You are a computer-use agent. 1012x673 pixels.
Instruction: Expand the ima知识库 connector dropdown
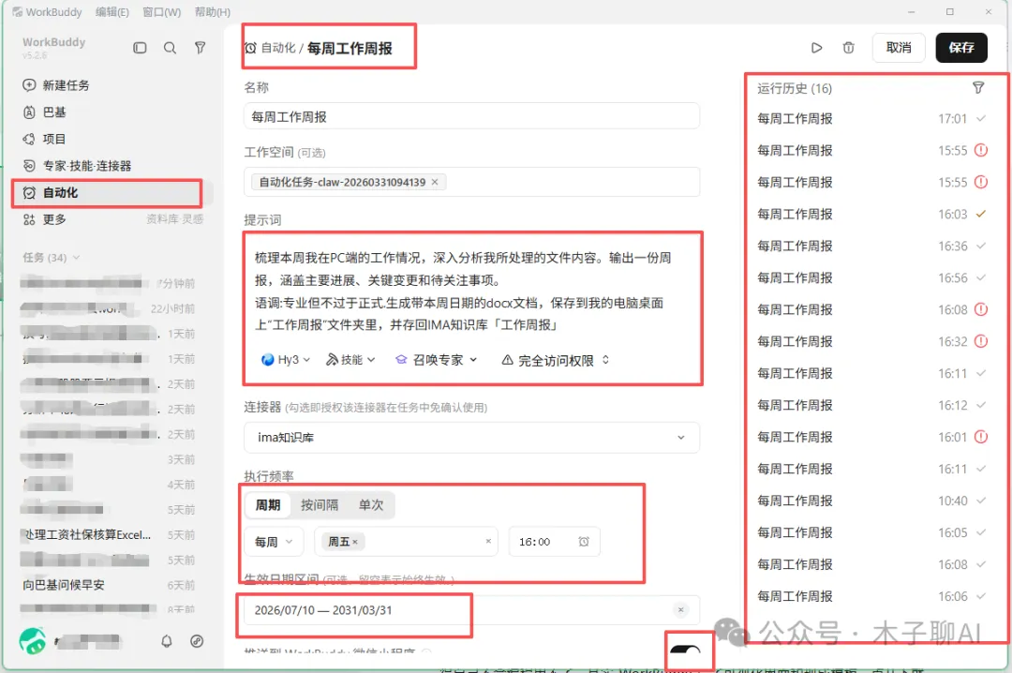pyautogui.click(x=471, y=437)
